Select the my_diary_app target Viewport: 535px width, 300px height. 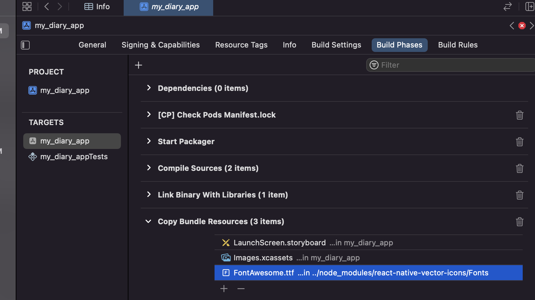point(72,141)
